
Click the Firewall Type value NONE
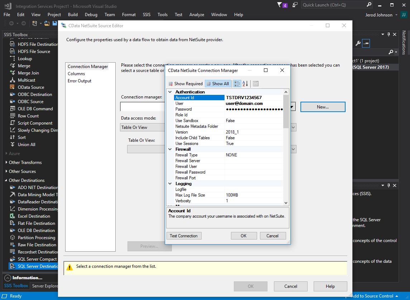254,155
